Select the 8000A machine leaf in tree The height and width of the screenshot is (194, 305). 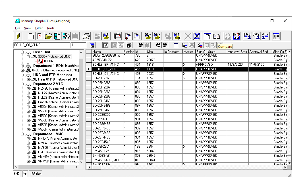48,61
